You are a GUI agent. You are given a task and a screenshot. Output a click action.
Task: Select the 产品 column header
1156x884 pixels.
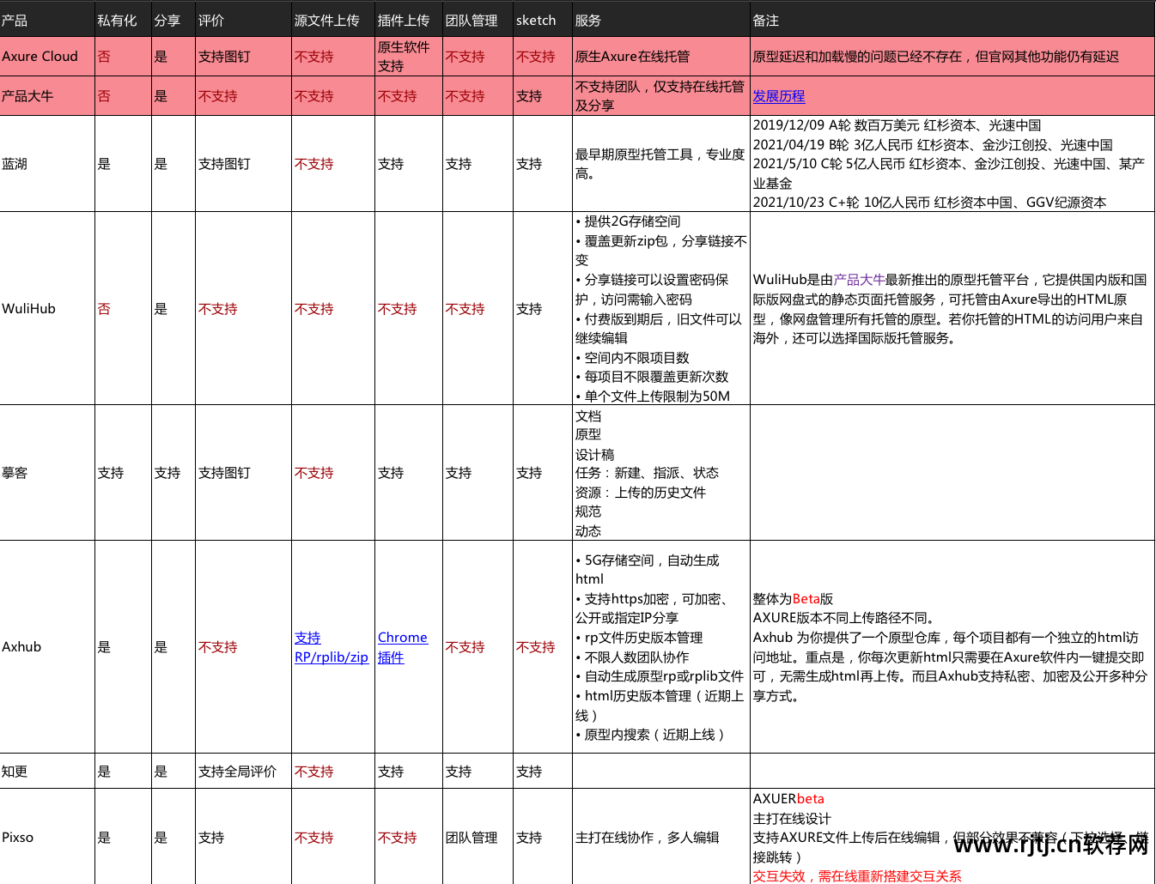47,20
